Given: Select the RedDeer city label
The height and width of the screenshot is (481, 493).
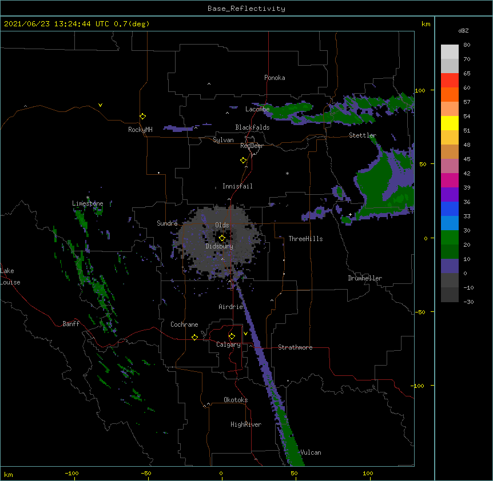Looking at the screenshot, I should coord(252,146).
